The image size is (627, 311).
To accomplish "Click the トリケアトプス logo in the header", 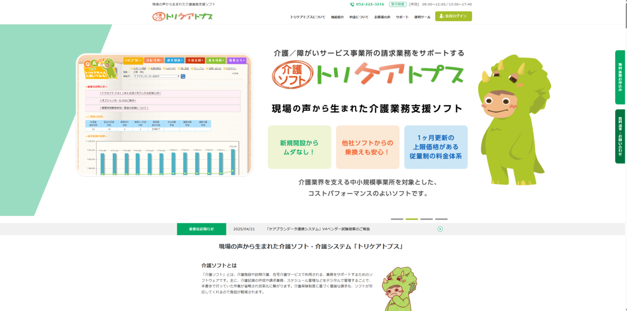I will click(182, 16).
